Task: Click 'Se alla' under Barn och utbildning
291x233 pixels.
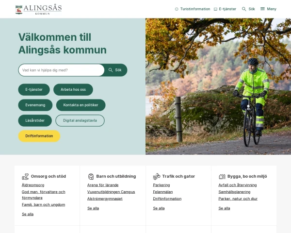Action: tap(93, 208)
